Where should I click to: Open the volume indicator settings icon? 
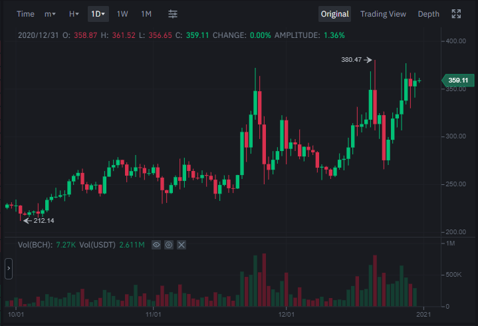169,245
